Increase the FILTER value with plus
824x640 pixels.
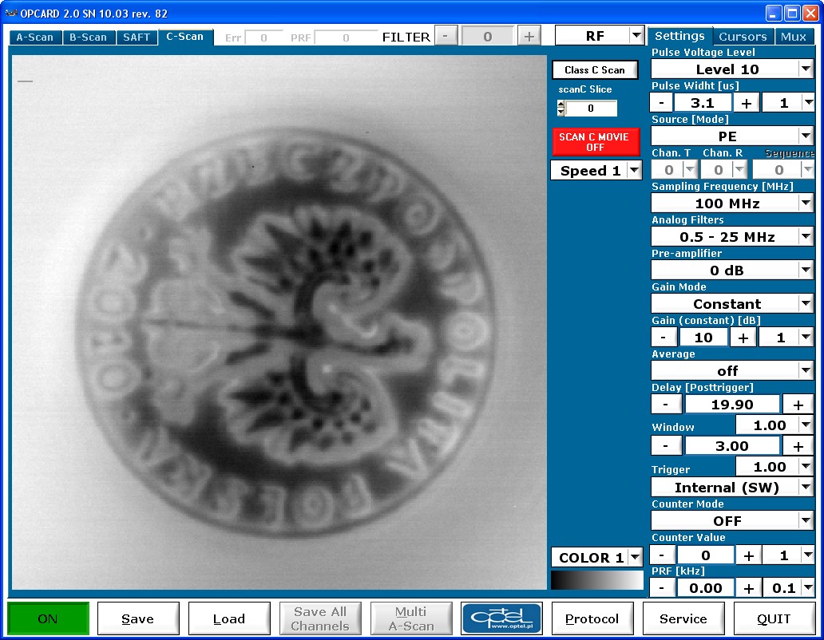[529, 36]
